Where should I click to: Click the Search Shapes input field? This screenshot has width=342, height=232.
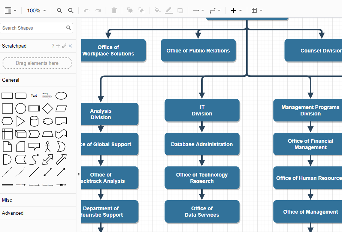click(x=33, y=28)
